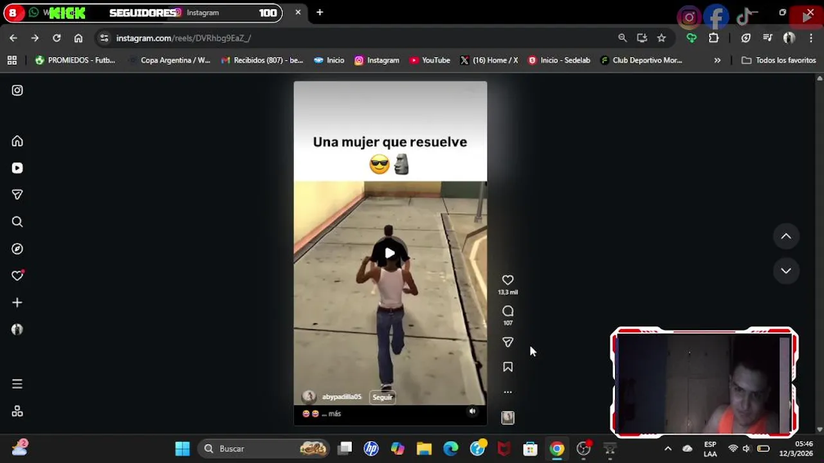The width and height of the screenshot is (824, 463).
Task: Open Todos los favoritos folder
Action: 779,60
